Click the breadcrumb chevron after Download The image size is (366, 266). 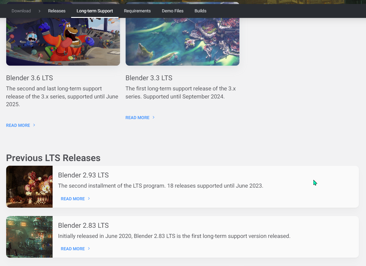40,11
